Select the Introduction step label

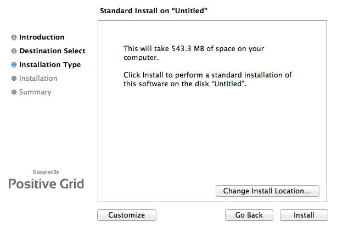42,37
